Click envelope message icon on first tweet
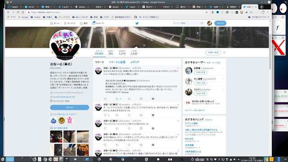 pos(141,99)
